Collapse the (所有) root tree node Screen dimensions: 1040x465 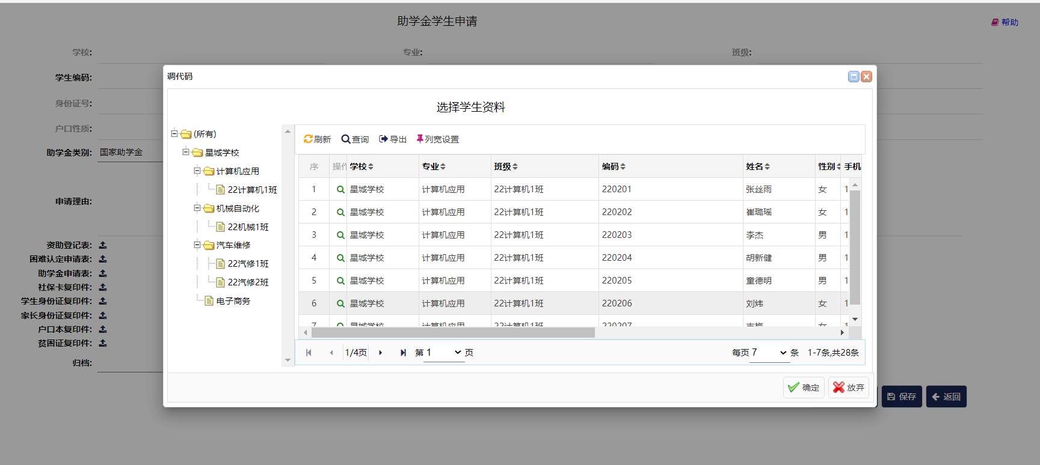pos(174,133)
